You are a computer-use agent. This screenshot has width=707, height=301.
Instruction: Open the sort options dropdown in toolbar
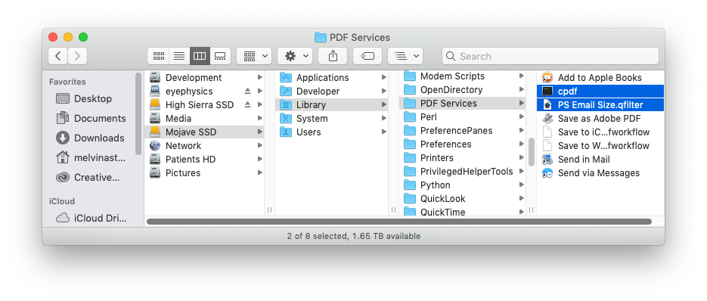pyautogui.click(x=405, y=56)
